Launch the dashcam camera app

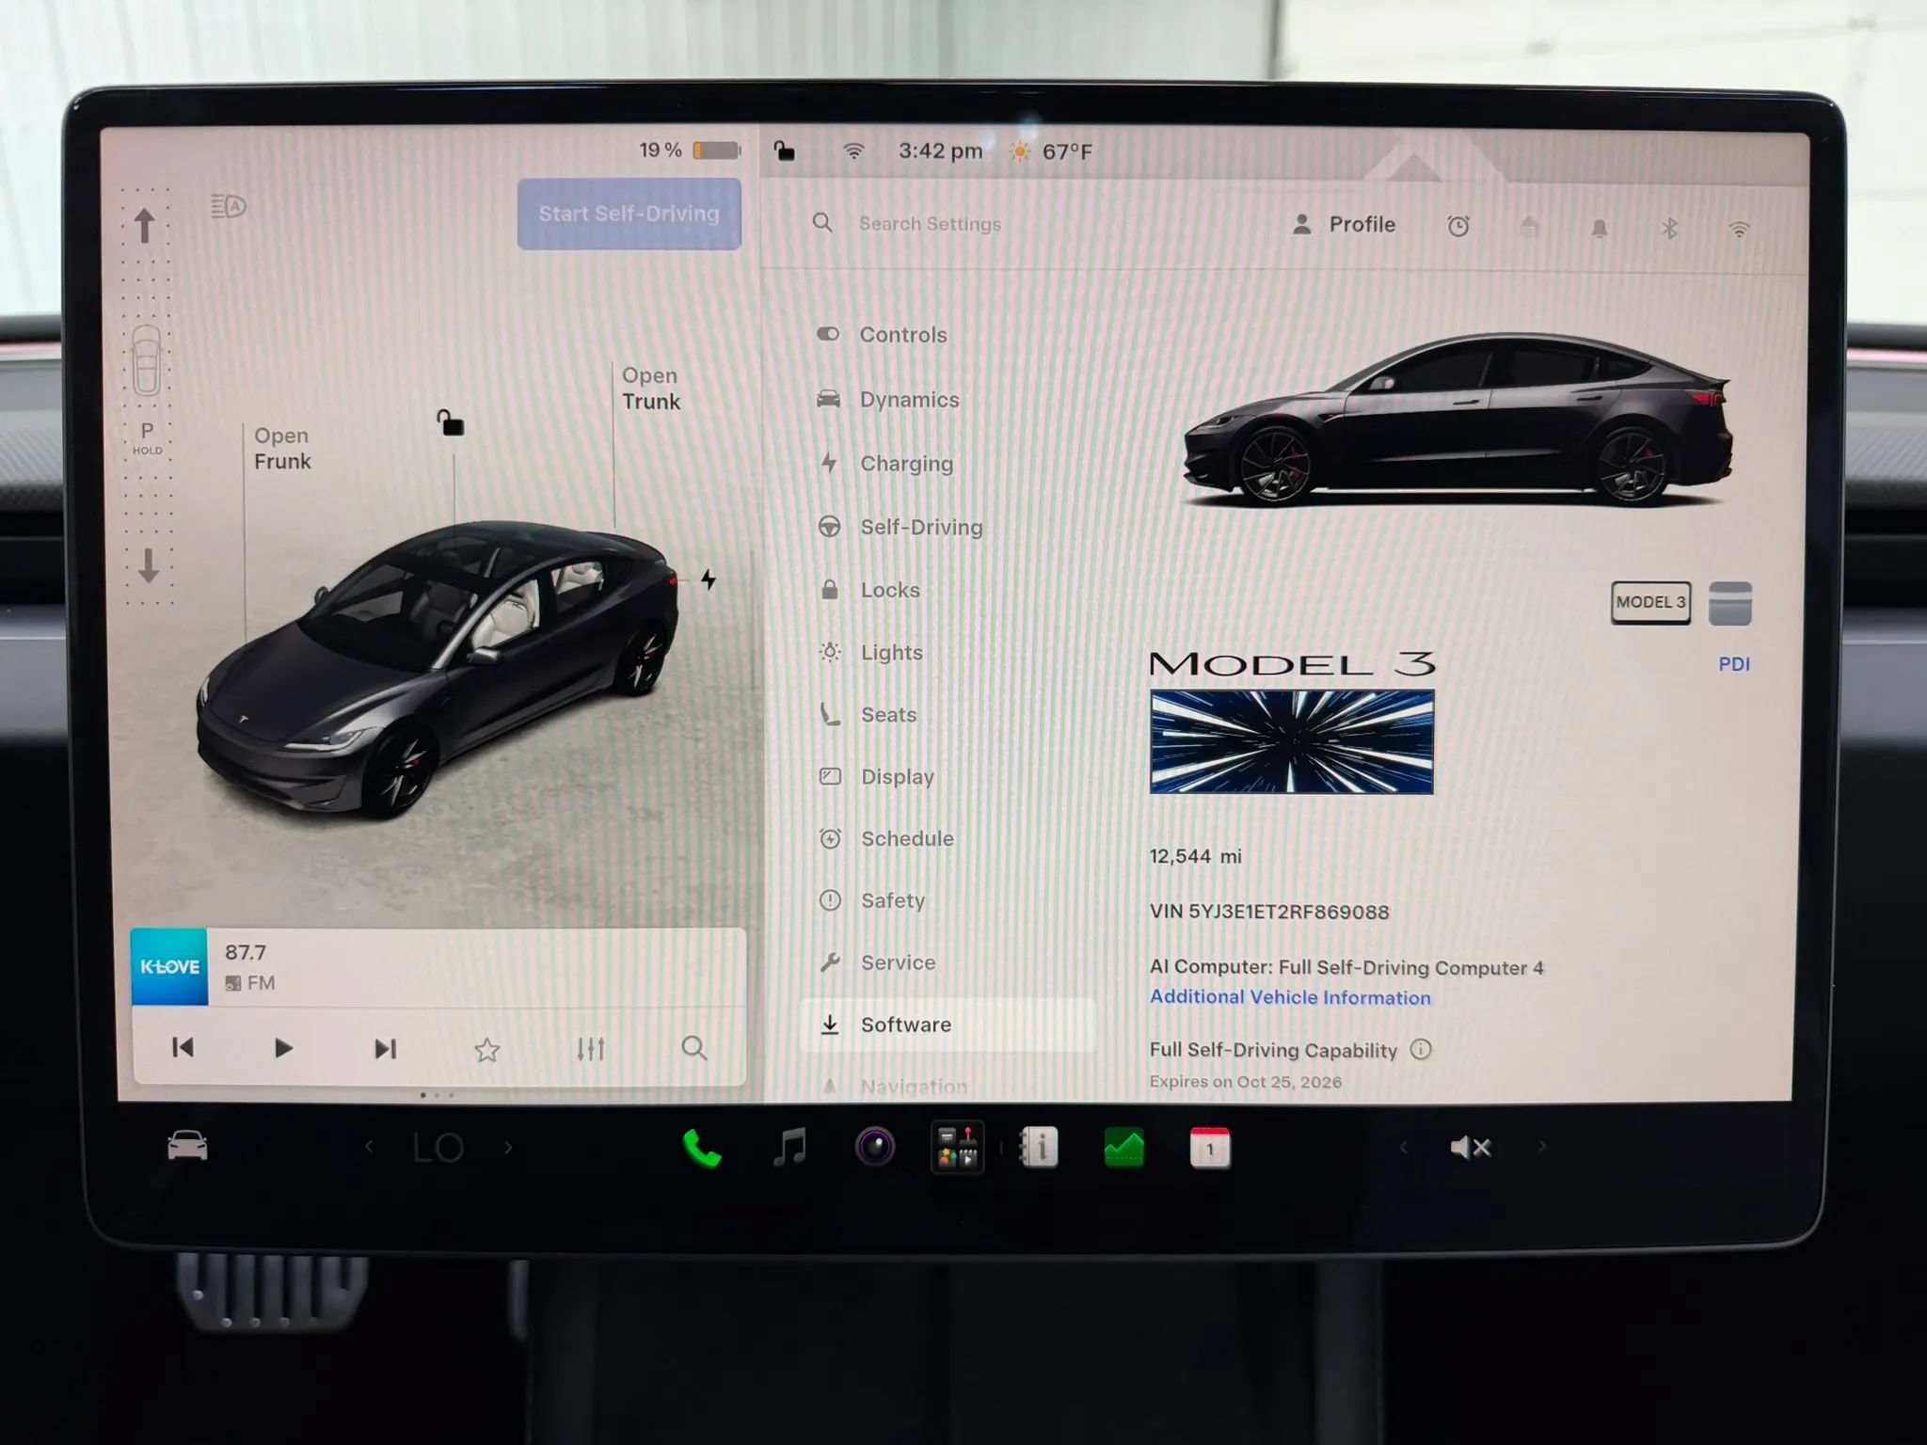pyautogui.click(x=875, y=1147)
